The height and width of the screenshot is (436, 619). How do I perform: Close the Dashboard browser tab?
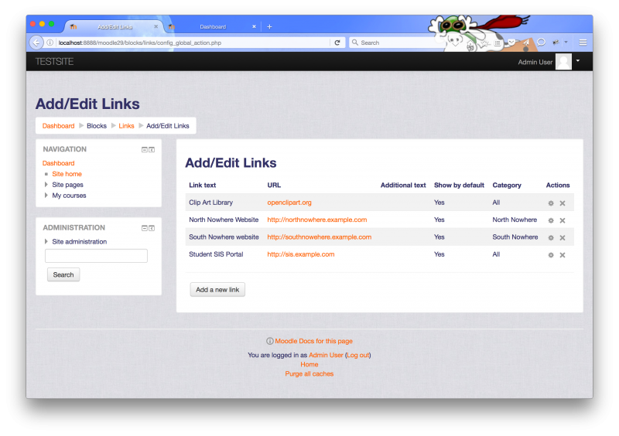[x=254, y=26]
